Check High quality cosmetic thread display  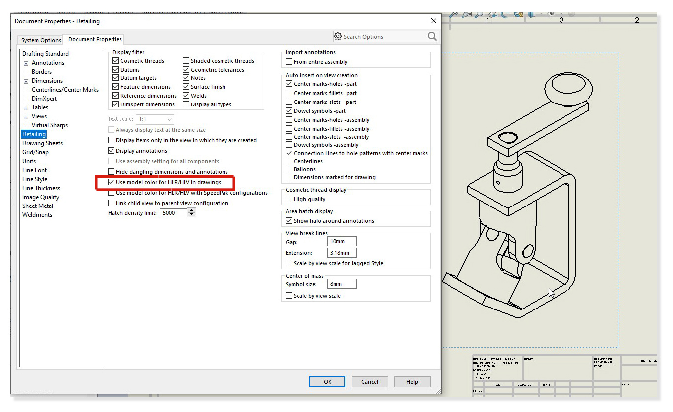click(289, 199)
